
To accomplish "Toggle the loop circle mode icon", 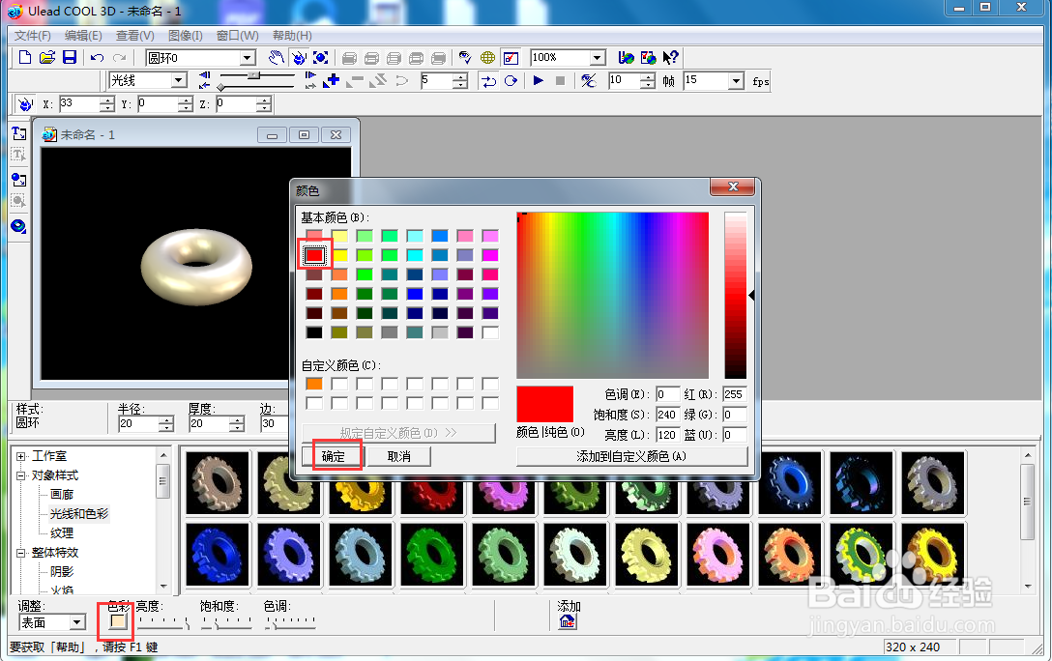I will coord(511,81).
